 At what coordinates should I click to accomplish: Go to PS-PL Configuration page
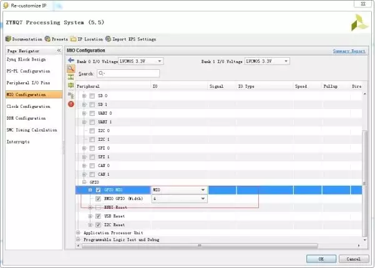tap(28, 71)
